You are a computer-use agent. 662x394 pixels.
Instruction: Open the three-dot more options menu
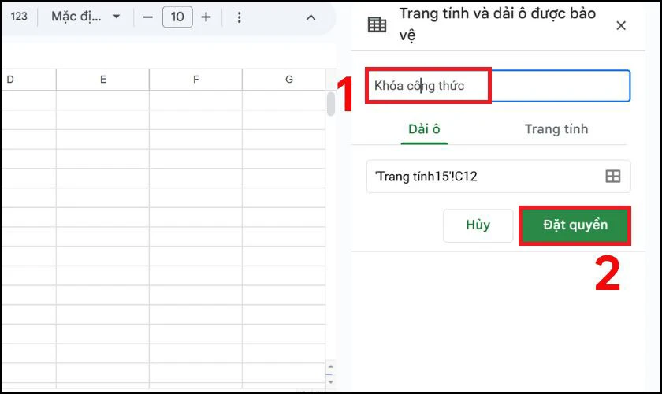click(240, 17)
